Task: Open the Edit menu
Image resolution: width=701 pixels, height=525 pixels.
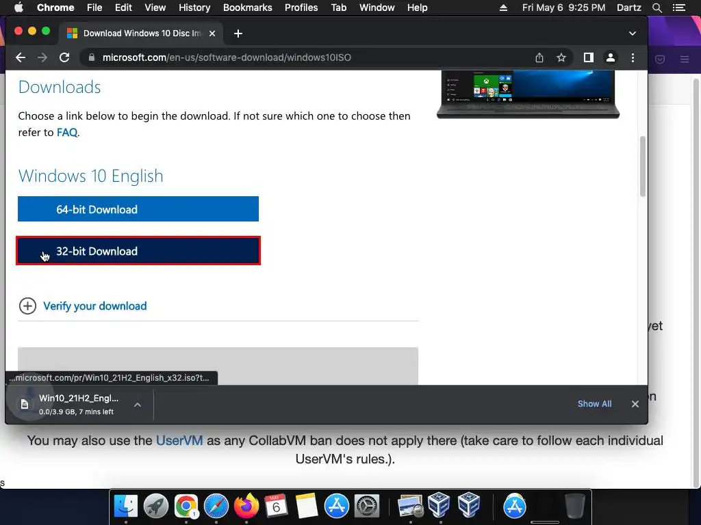Action: pos(123,8)
